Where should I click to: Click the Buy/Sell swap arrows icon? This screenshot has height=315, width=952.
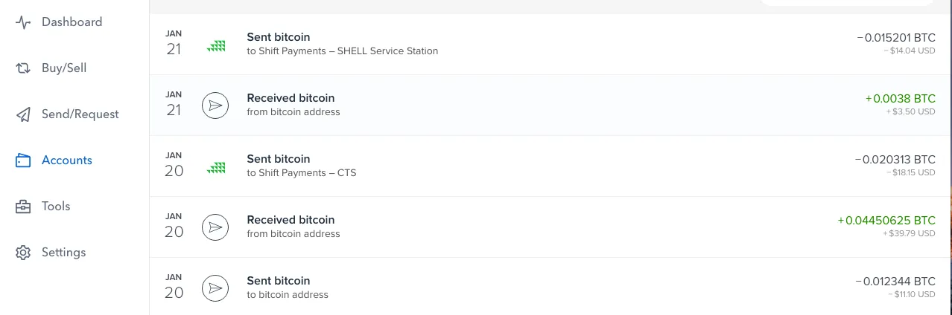click(x=23, y=68)
